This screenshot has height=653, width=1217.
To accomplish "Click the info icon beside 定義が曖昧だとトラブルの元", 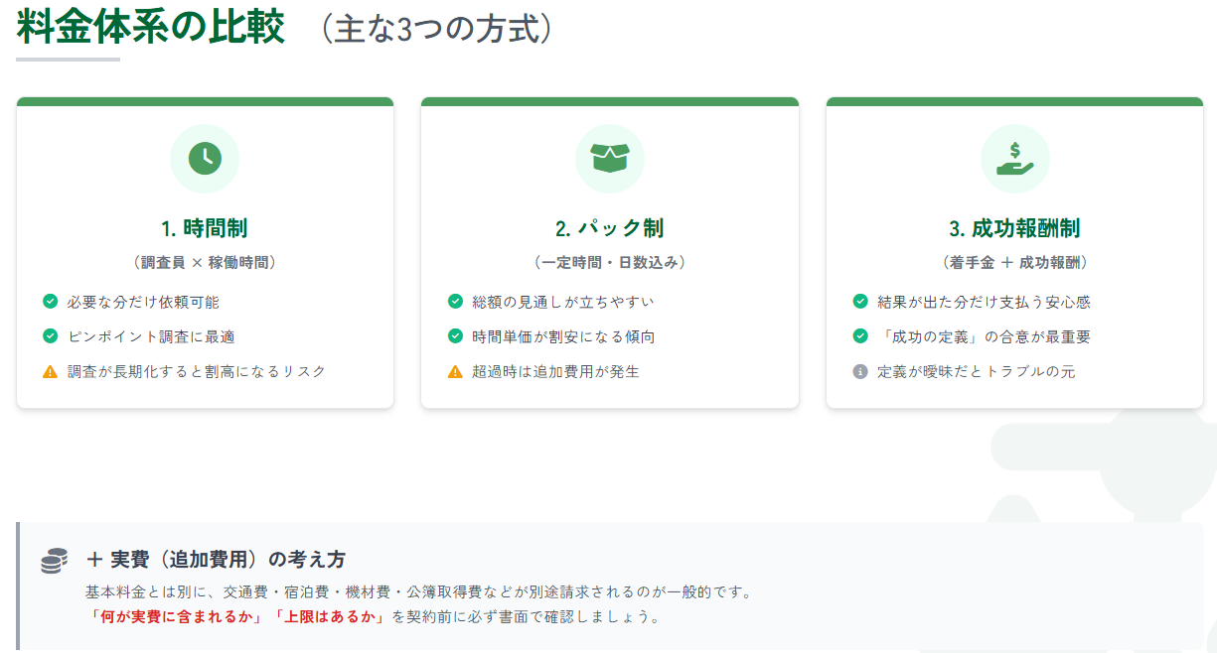I will [860, 372].
